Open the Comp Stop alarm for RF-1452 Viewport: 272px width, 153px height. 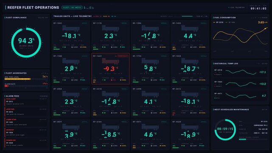coord(26,122)
